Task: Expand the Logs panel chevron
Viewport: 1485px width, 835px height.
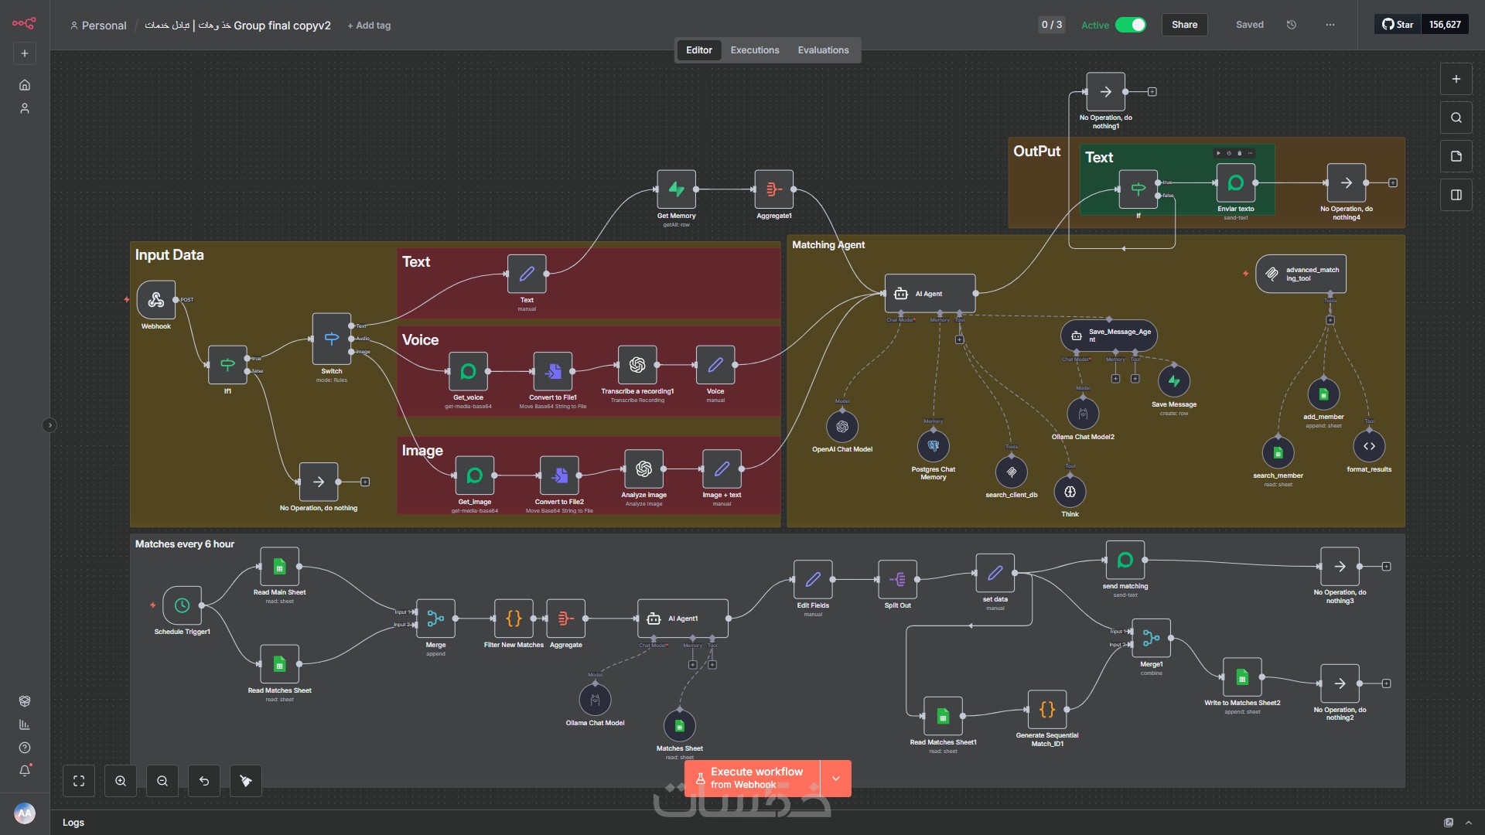Action: point(1469,823)
